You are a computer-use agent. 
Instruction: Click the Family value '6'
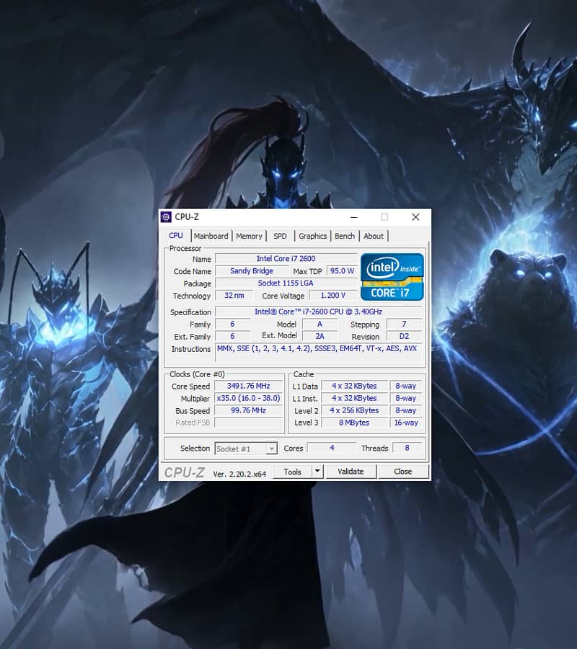233,324
